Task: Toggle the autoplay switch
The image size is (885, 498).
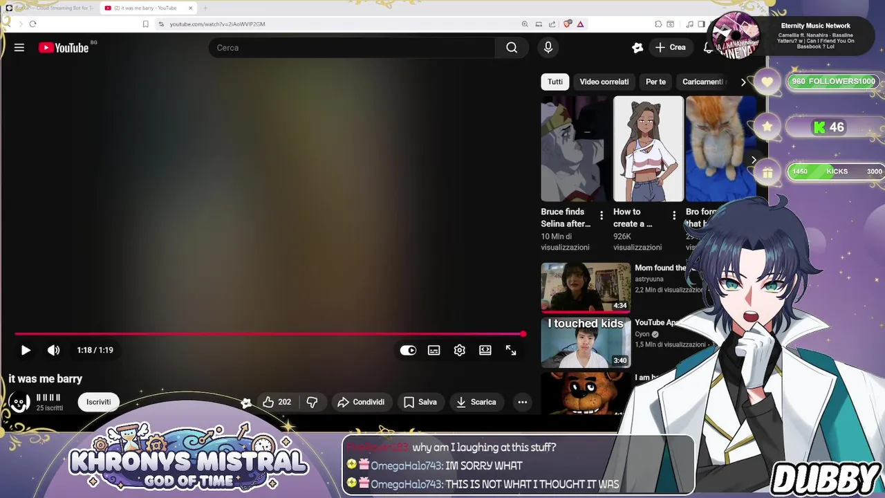Action: 408,351
